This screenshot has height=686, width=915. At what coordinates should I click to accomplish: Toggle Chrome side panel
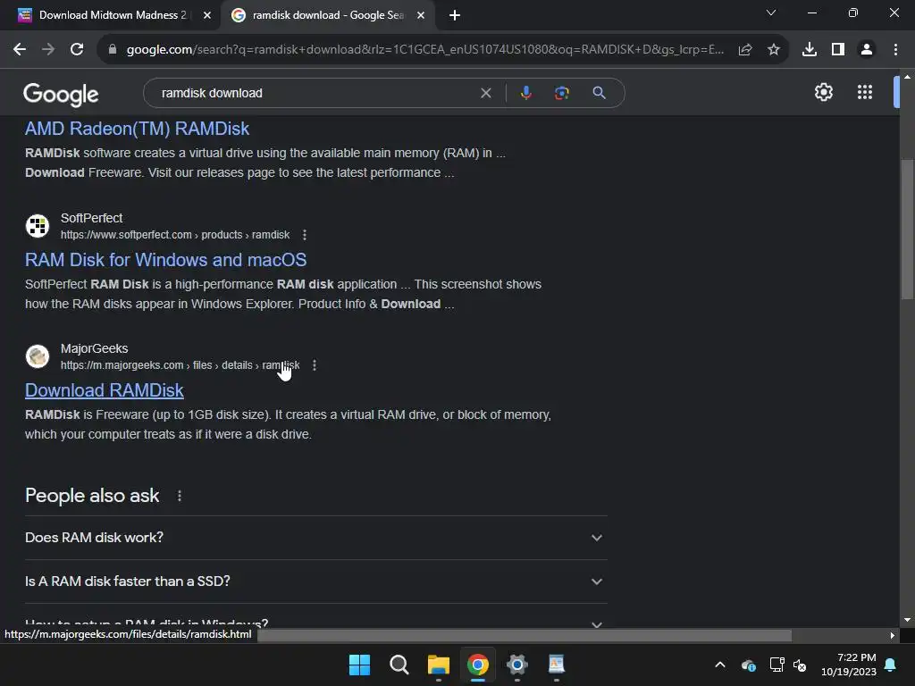[x=838, y=50]
